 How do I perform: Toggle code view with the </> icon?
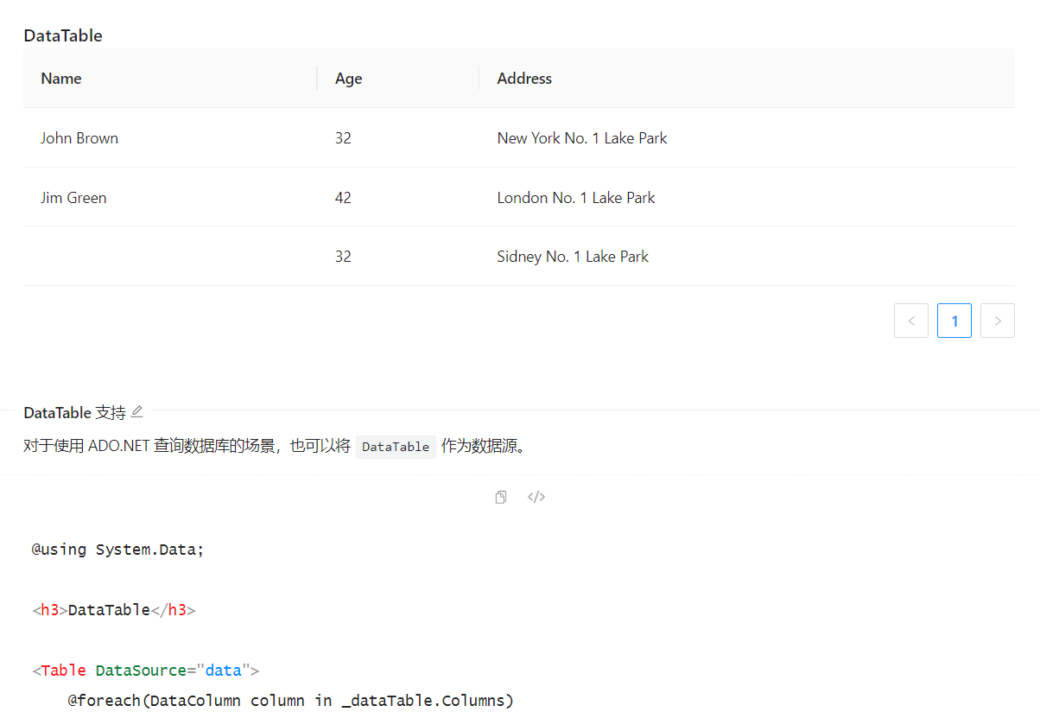[x=536, y=497]
